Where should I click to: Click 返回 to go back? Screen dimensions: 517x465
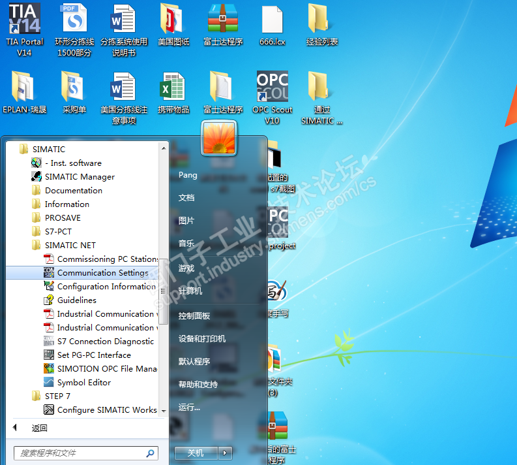39,428
